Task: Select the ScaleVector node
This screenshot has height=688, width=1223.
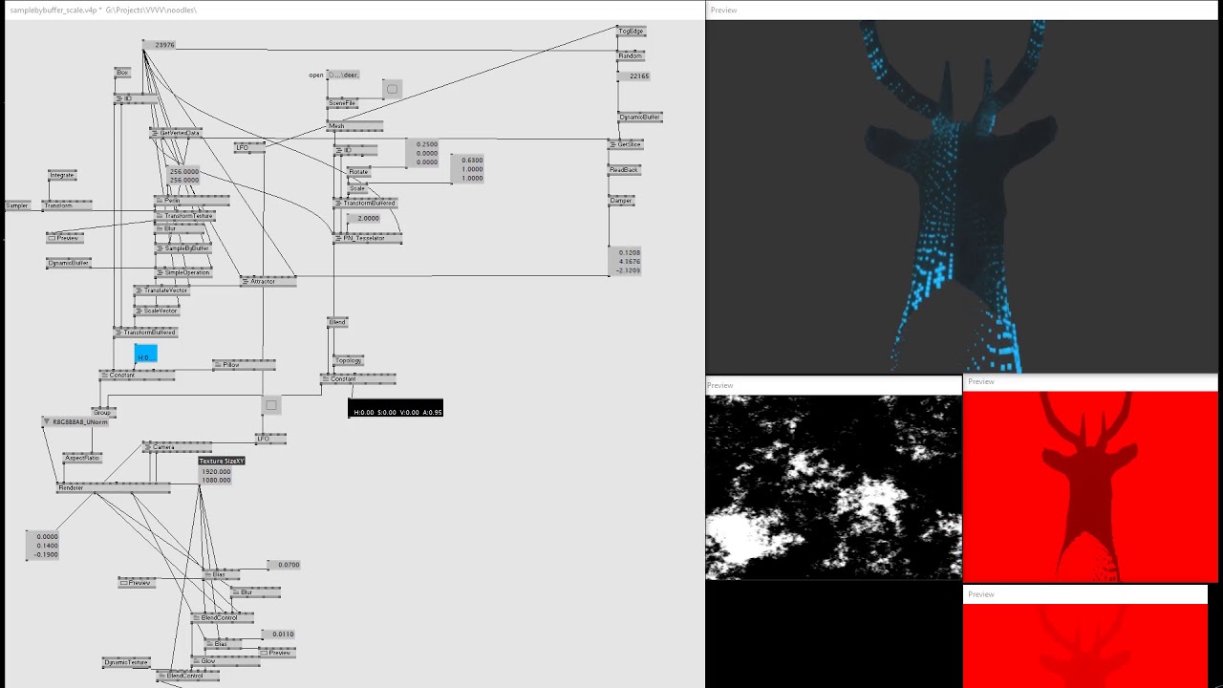Action: pos(157,311)
